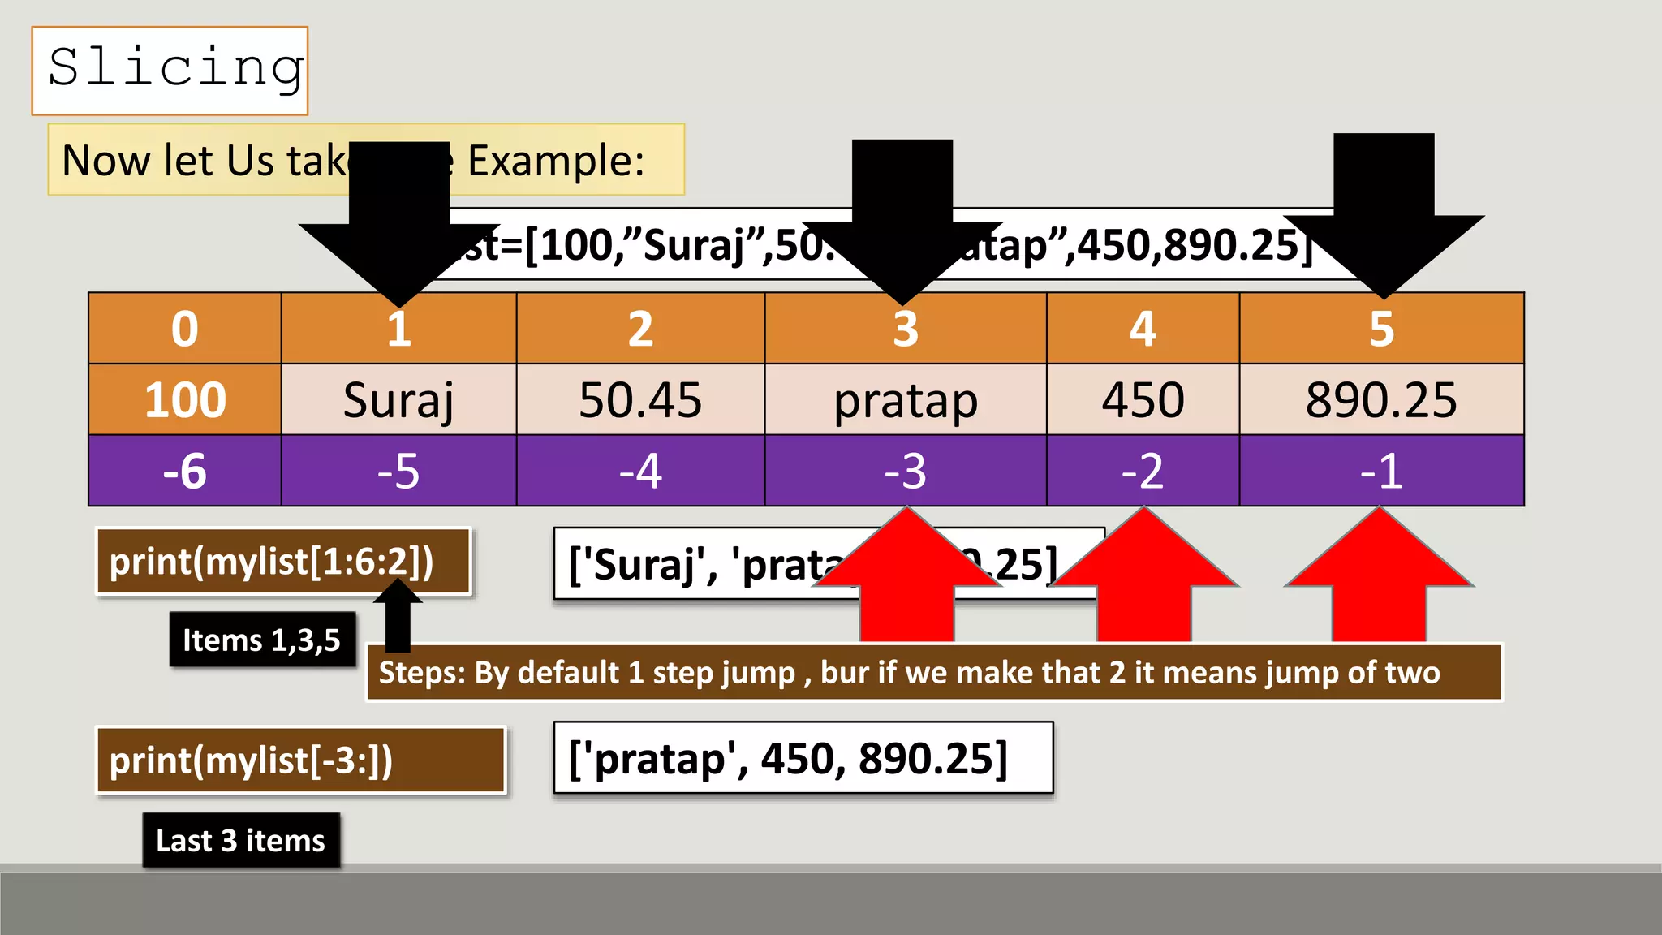Click the table cell containing Suraj
Image resolution: width=1662 pixels, height=935 pixels.
point(398,399)
